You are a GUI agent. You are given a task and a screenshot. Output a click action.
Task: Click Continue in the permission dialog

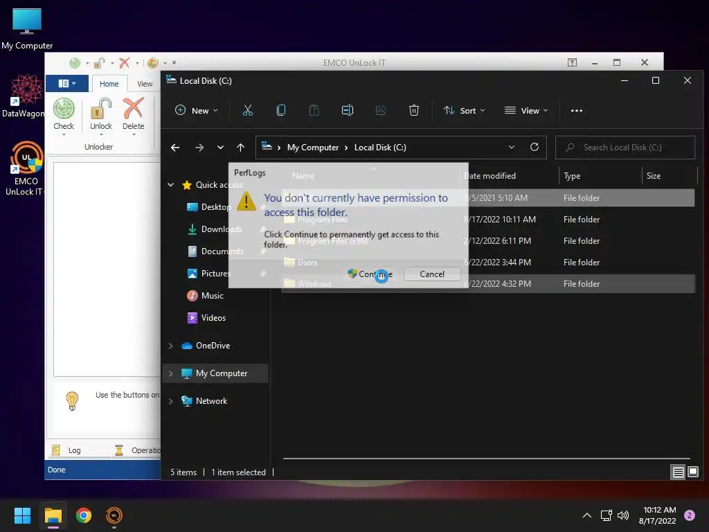370,274
